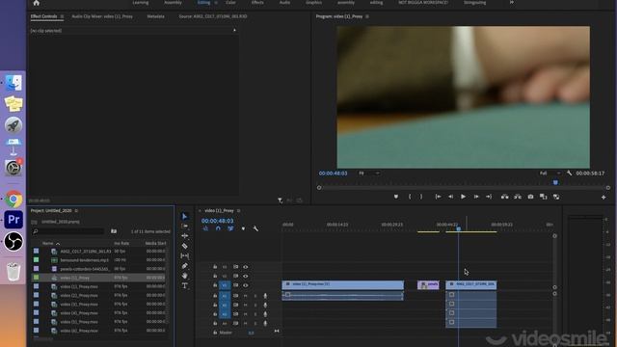Open the Fit zoom level dropdown
The width and height of the screenshot is (617, 347).
click(x=369, y=173)
